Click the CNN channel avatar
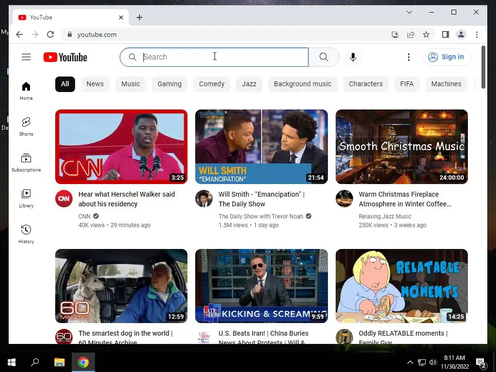Image resolution: width=496 pixels, height=372 pixels. (64, 199)
